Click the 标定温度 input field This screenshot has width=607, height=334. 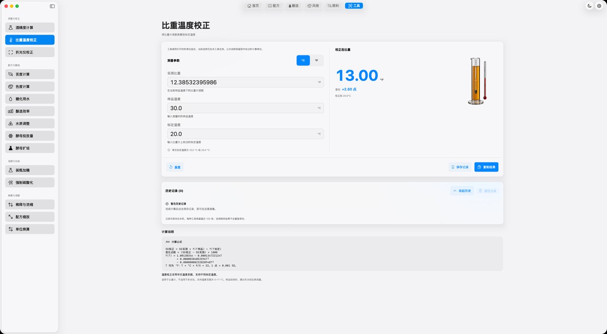pos(246,134)
